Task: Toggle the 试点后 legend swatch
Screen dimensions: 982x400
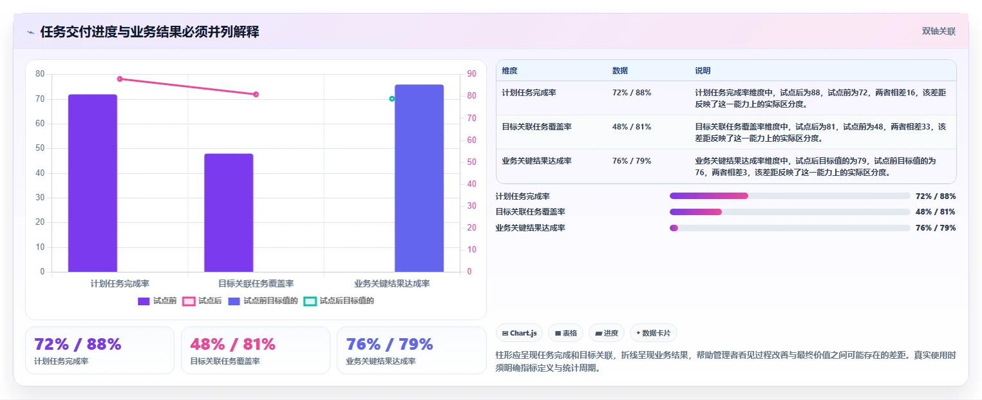Action: pos(189,301)
